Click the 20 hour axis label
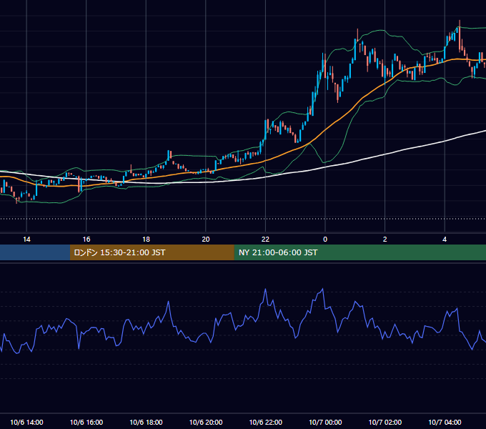Viewport: 486px width, 429px height. tap(206, 240)
